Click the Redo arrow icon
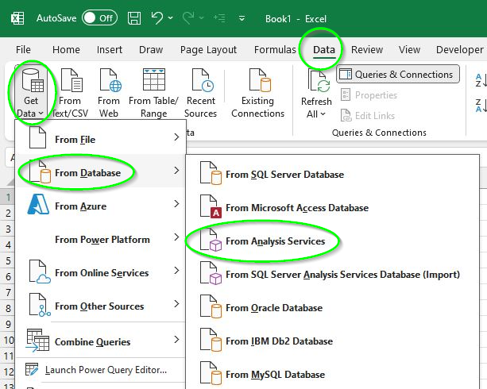This screenshot has width=487, height=389. [188, 18]
